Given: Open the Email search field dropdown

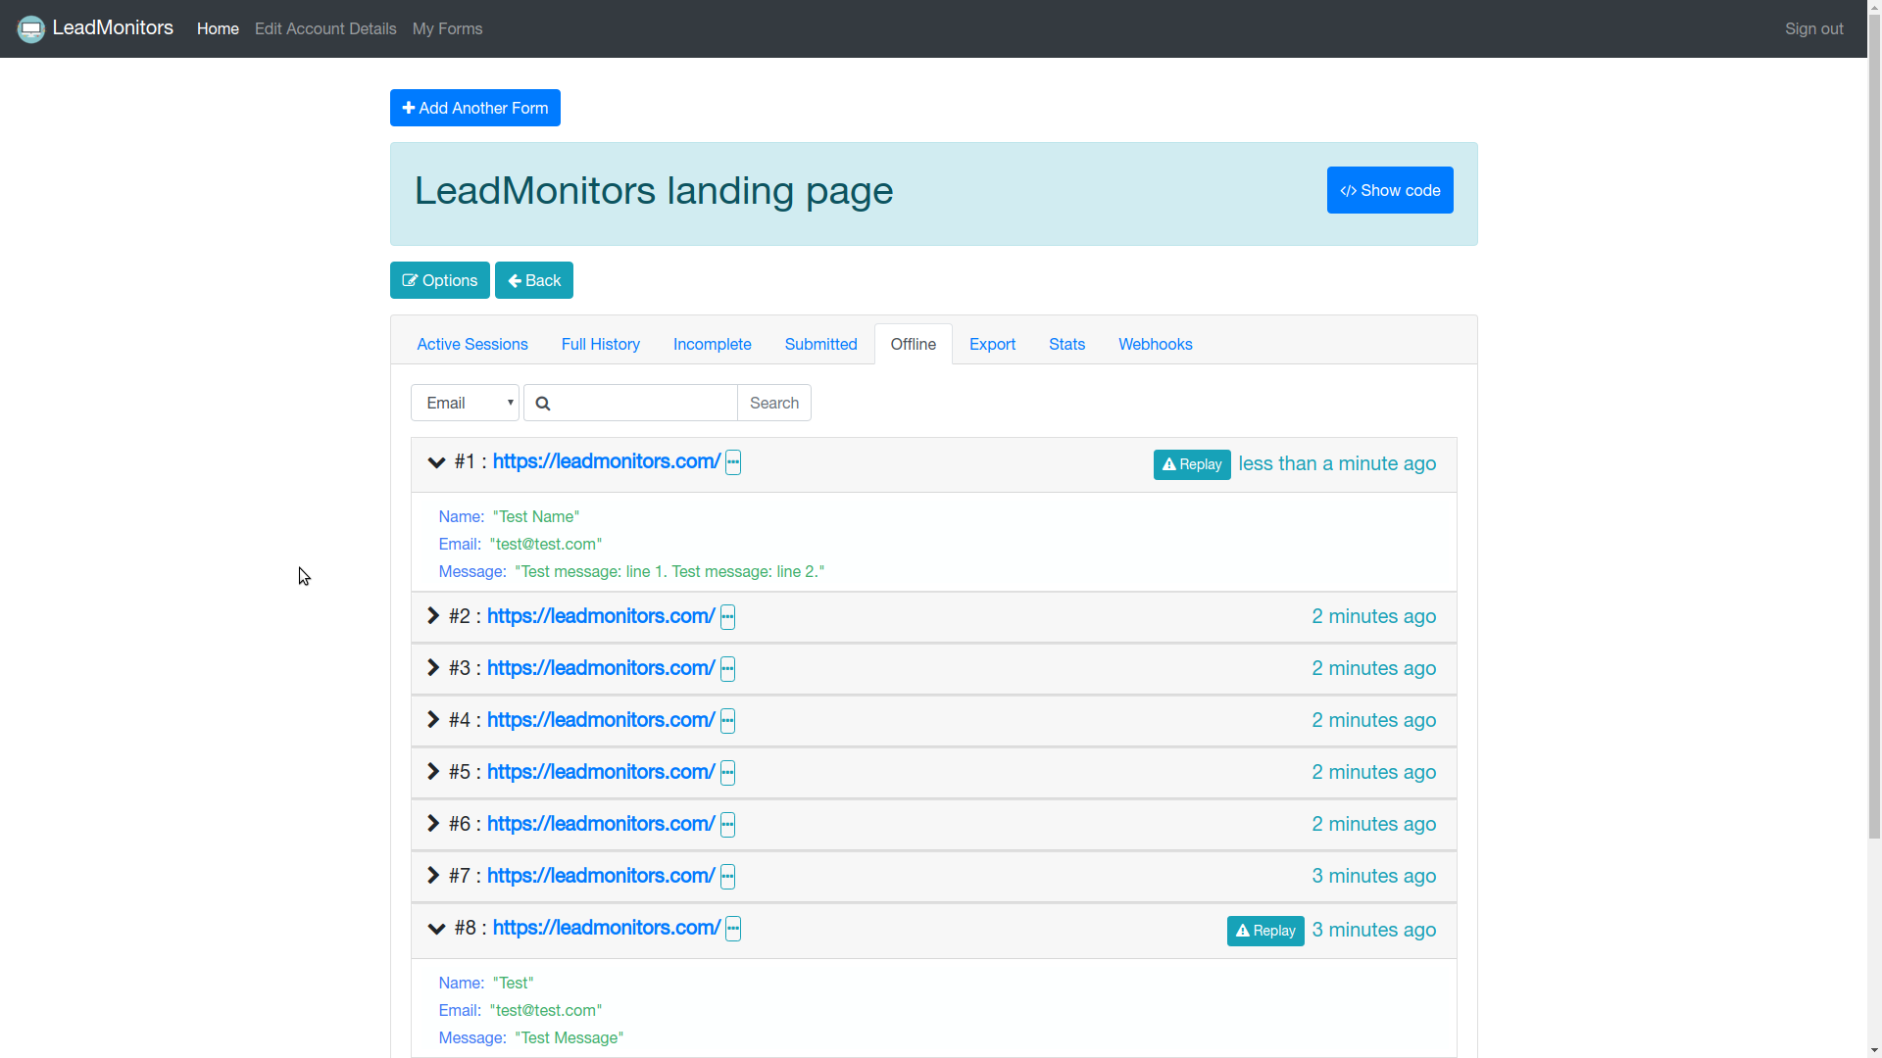Looking at the screenshot, I should coord(465,403).
